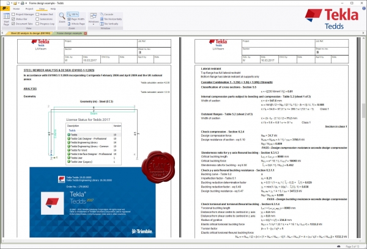This screenshot has height=249, width=367.
Task: Fit the Whole Page in view
Action: pos(76,24)
